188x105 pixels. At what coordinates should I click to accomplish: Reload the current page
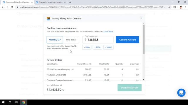[12, 7]
